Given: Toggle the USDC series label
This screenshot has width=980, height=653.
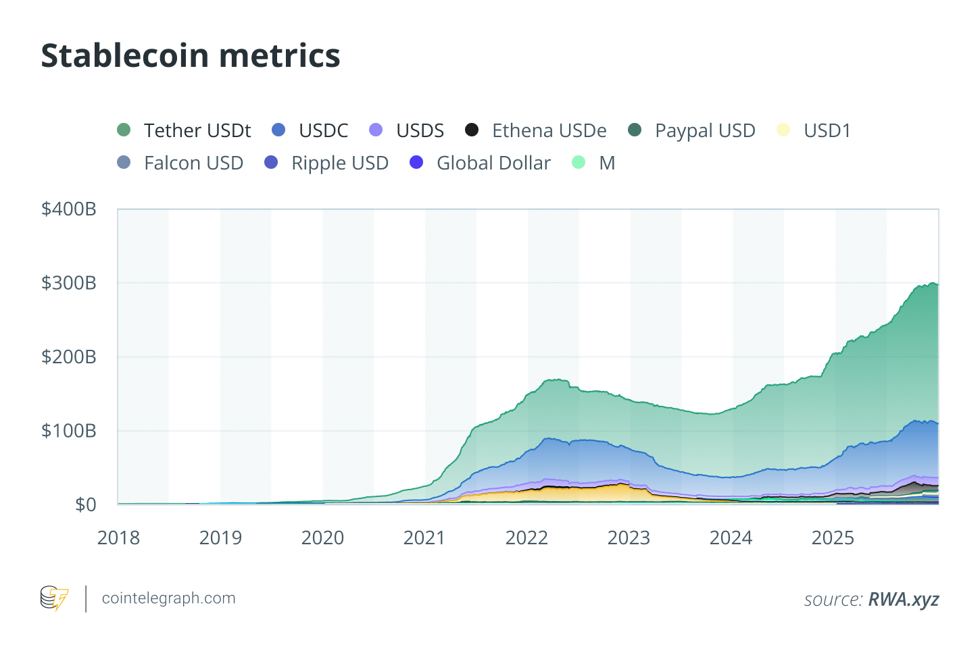Looking at the screenshot, I should click(x=323, y=130).
